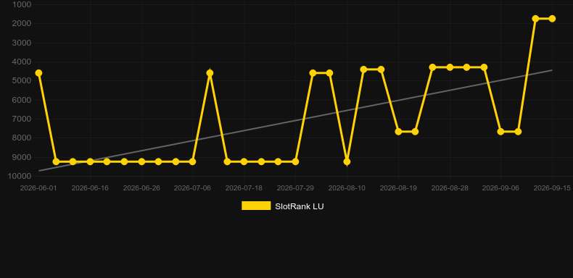Viewport: 573px width, 278px height.
Task: Click the 3000 y-axis label
Action: (x=22, y=43)
